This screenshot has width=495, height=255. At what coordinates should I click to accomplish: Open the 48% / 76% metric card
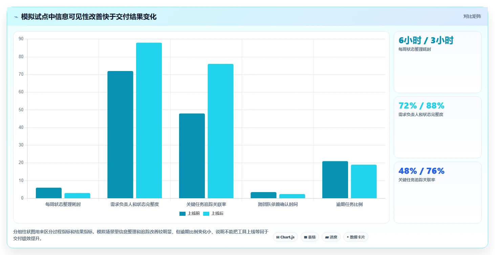tap(438, 192)
